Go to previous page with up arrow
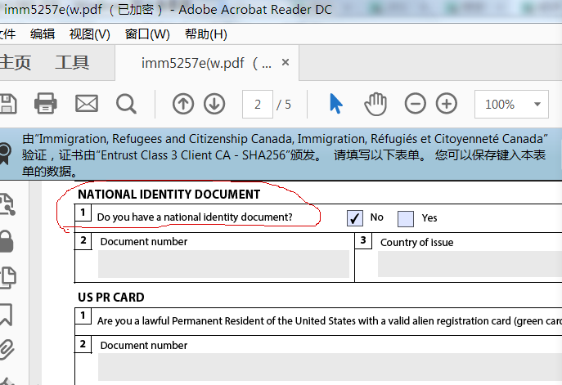 click(x=183, y=104)
